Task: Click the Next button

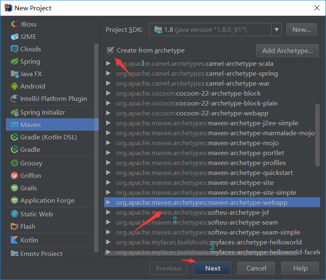Action: click(213, 268)
